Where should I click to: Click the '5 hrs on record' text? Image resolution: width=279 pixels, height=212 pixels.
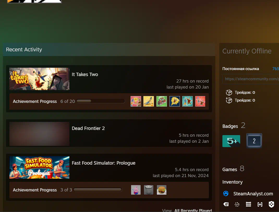pyautogui.click(x=193, y=135)
